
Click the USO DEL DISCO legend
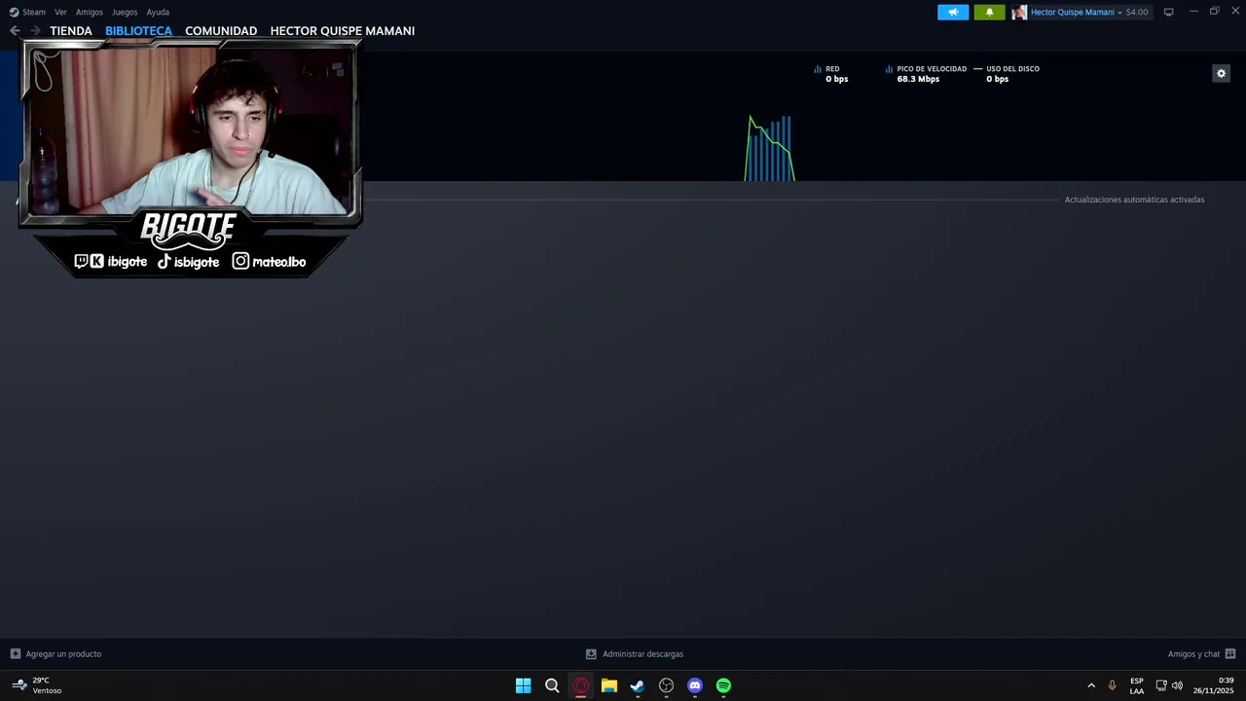[x=1007, y=74]
